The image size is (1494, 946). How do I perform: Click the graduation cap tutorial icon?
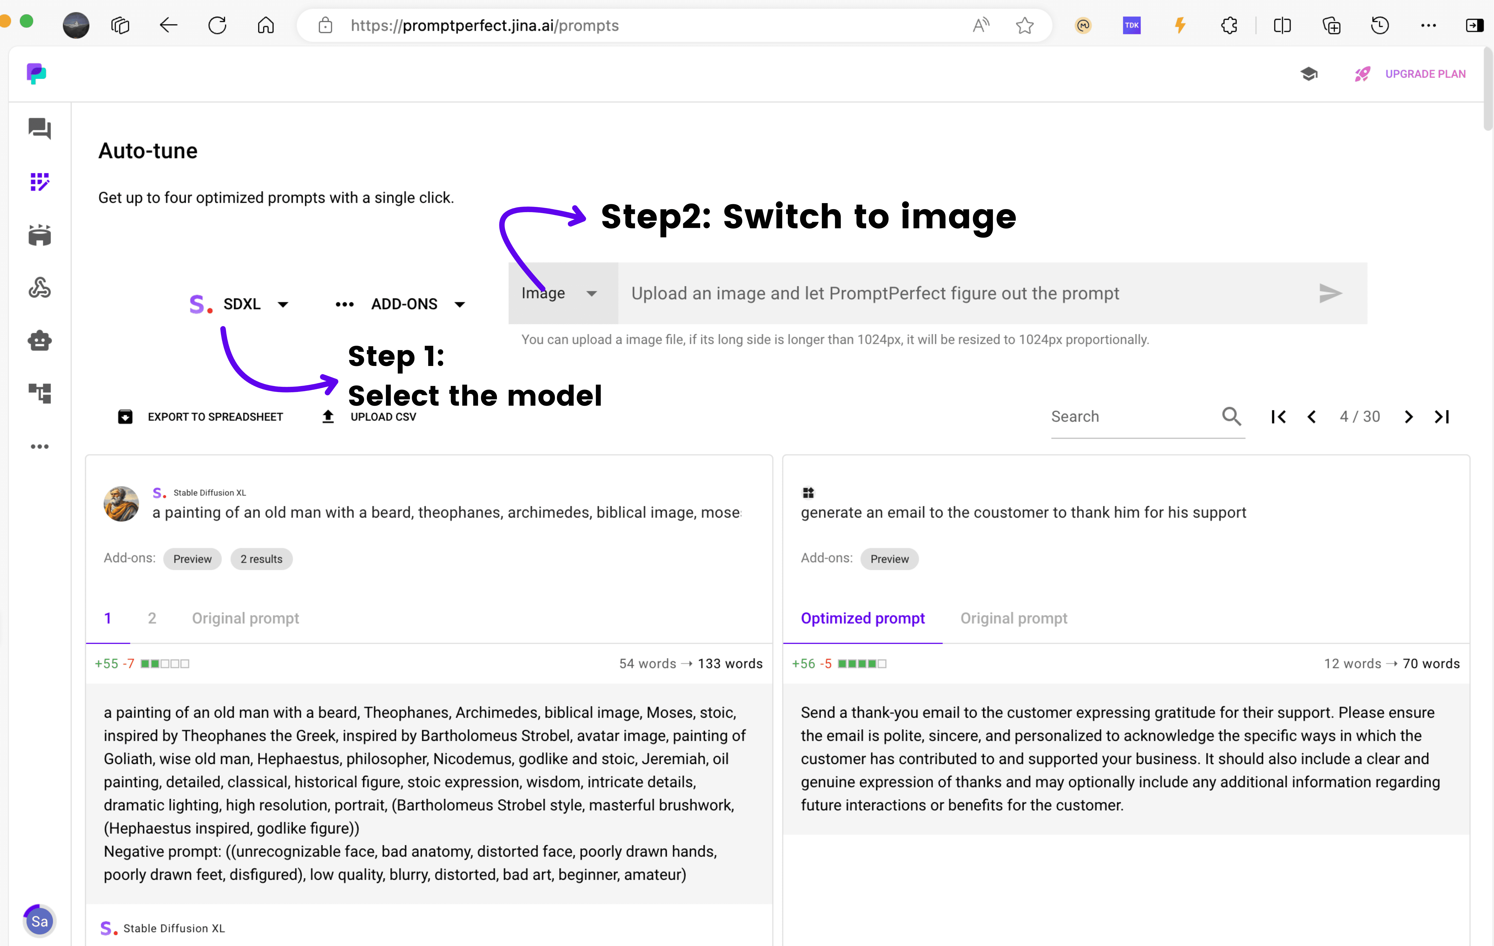click(x=1309, y=74)
